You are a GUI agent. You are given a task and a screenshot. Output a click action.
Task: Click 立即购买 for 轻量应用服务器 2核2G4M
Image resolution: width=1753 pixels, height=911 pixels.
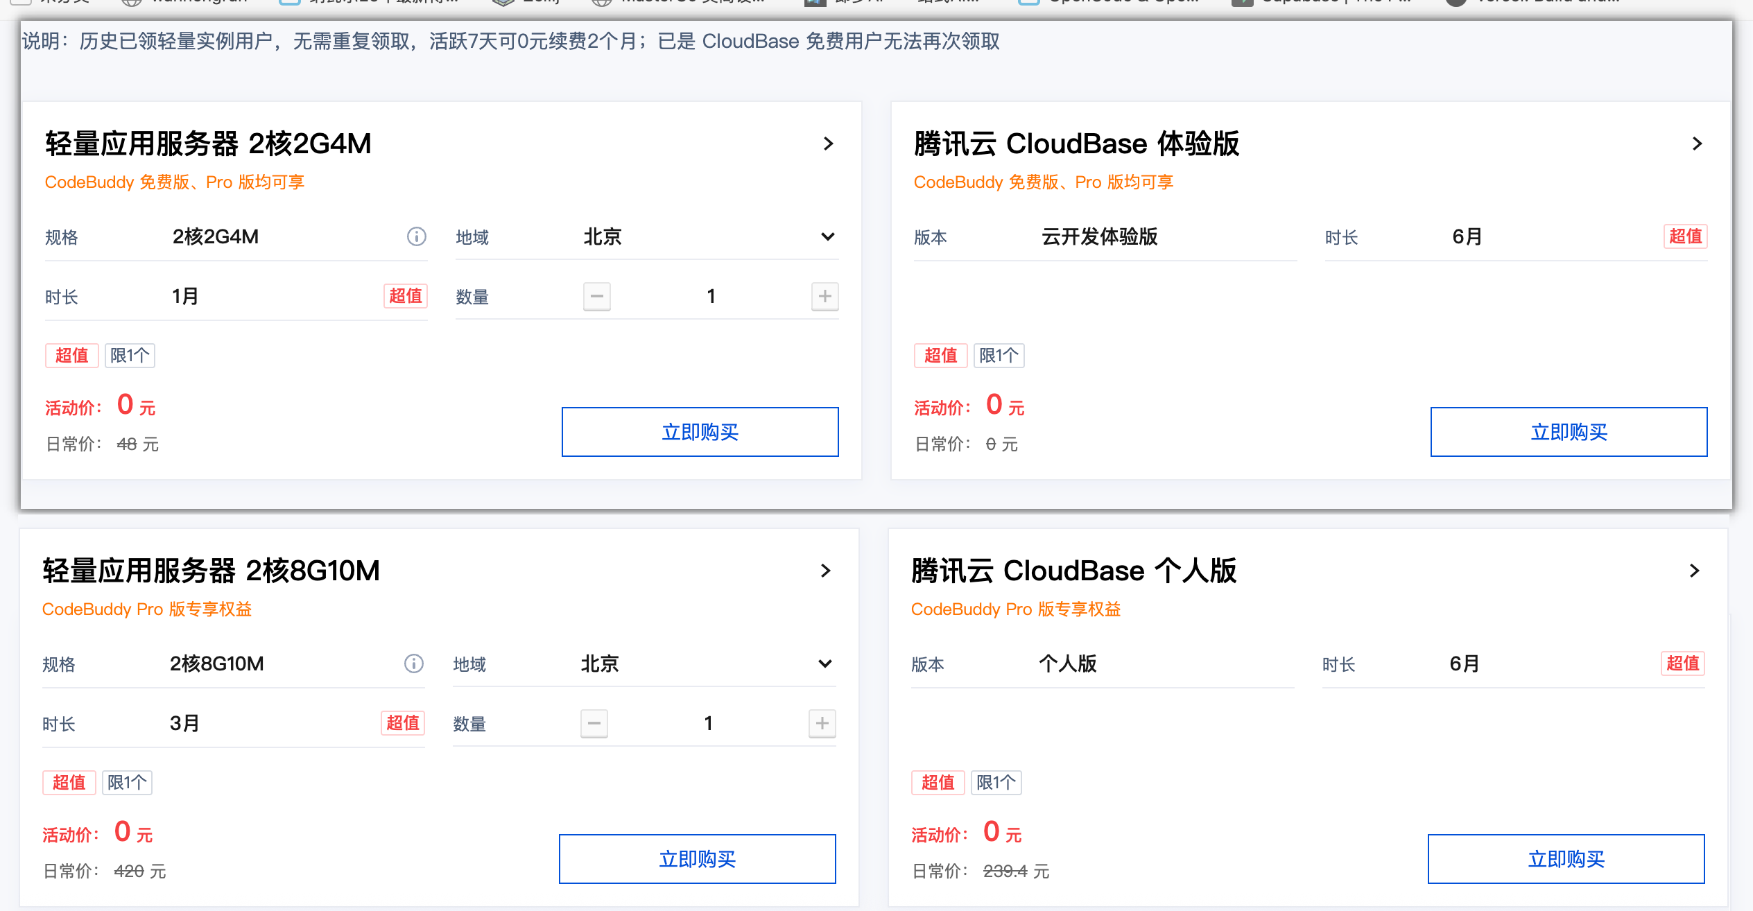700,432
